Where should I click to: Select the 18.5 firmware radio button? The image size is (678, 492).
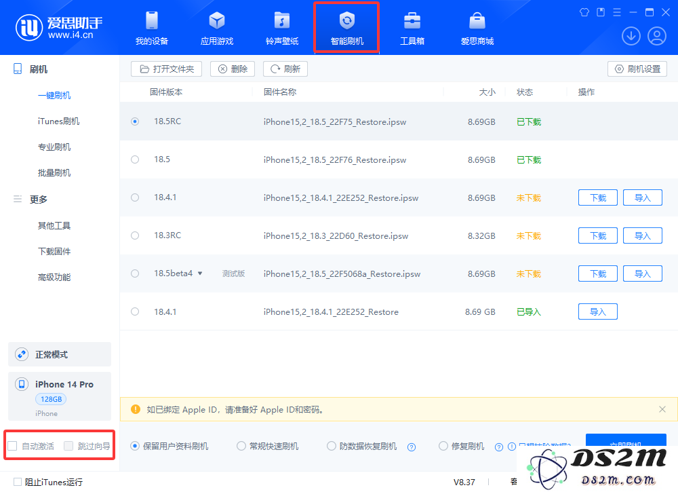pyautogui.click(x=135, y=159)
